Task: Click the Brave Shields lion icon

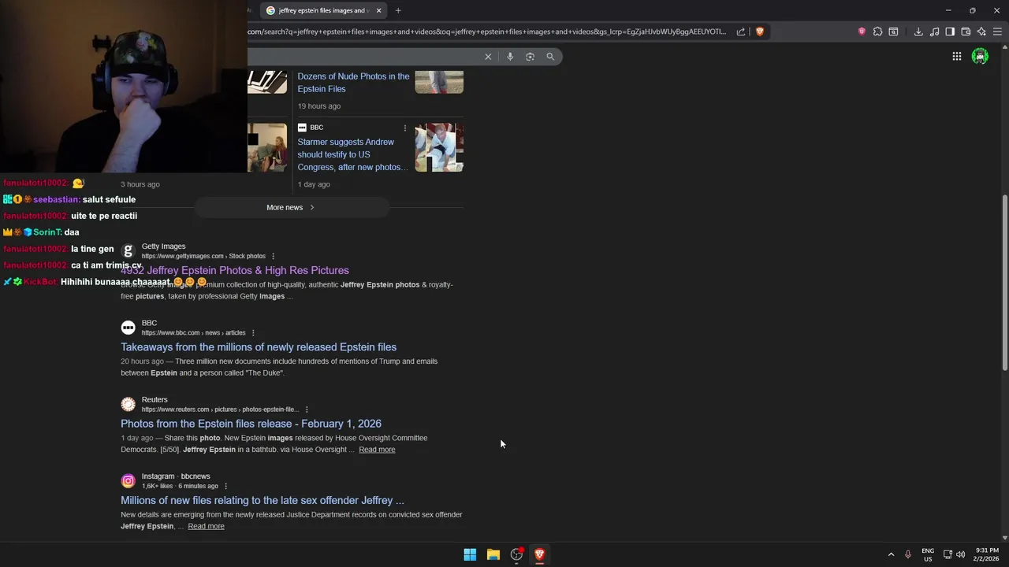Action: point(760,31)
